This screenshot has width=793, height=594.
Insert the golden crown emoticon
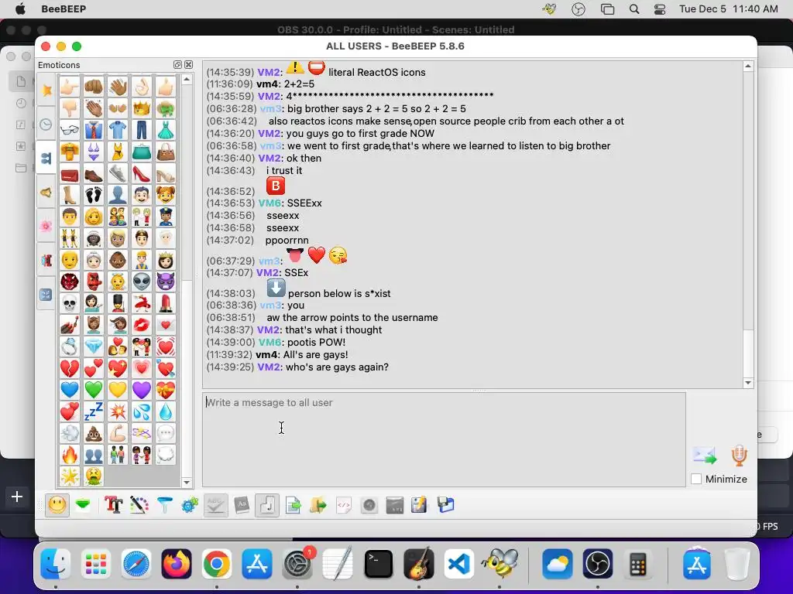click(x=142, y=108)
